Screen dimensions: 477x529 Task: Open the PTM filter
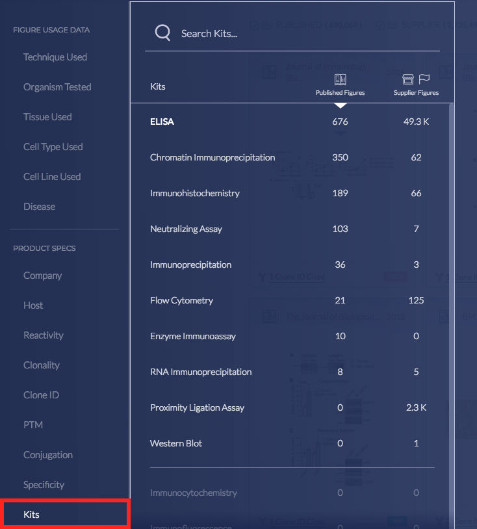[x=33, y=425]
